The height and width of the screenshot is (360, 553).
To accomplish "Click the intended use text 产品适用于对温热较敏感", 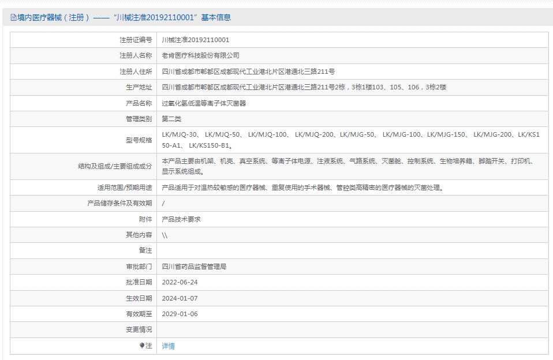I will (x=303, y=187).
